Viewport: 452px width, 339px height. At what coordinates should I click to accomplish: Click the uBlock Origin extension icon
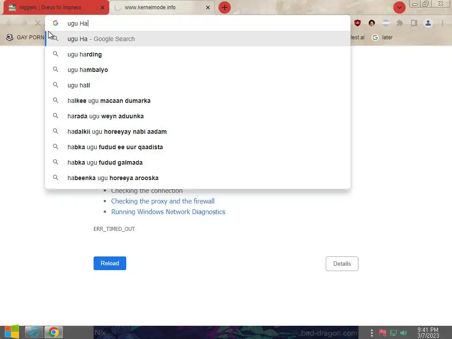[358, 23]
